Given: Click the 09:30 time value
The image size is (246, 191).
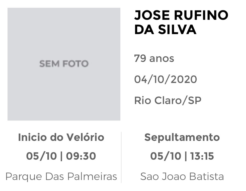Looking at the screenshot, I should [x=81, y=156].
